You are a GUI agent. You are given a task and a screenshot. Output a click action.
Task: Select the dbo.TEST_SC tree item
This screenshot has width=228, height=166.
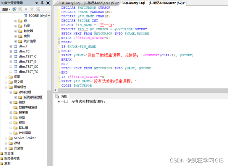click(x=28, y=67)
